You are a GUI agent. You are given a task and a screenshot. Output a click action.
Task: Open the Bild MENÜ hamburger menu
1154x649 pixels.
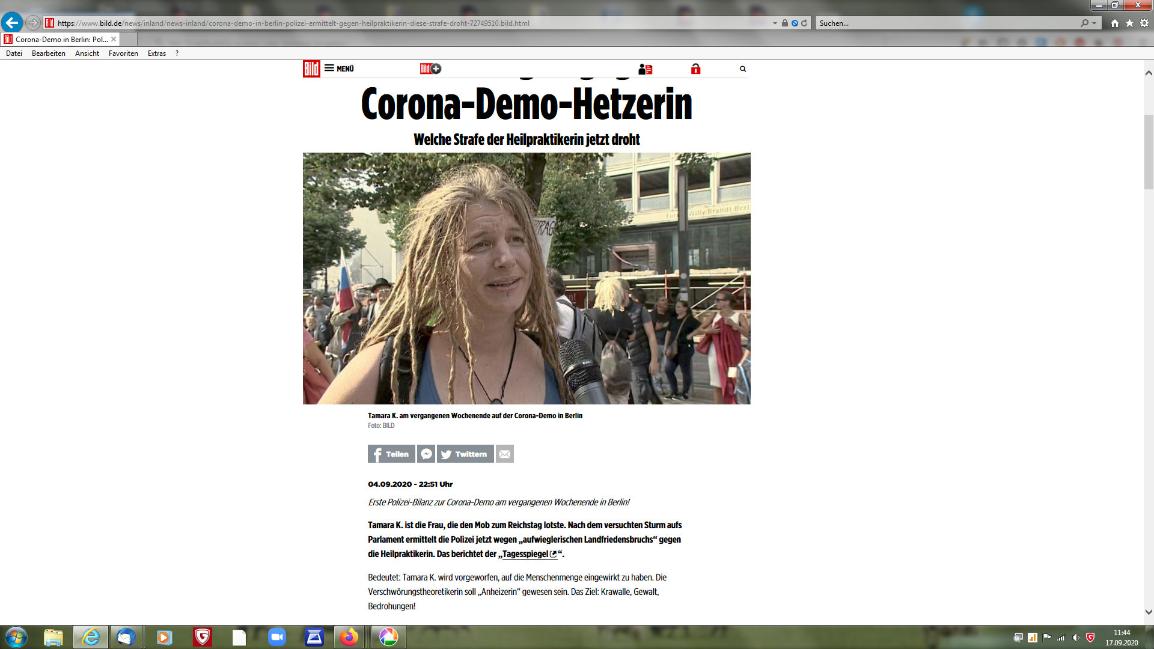(339, 69)
